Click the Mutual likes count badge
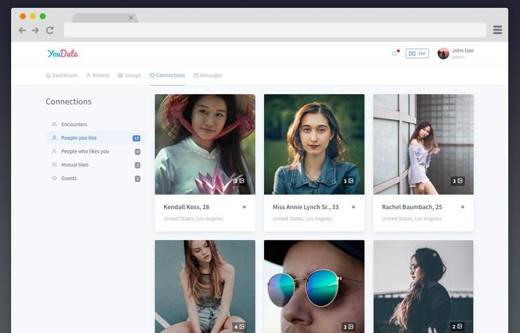This screenshot has height=333, width=520. click(x=137, y=165)
